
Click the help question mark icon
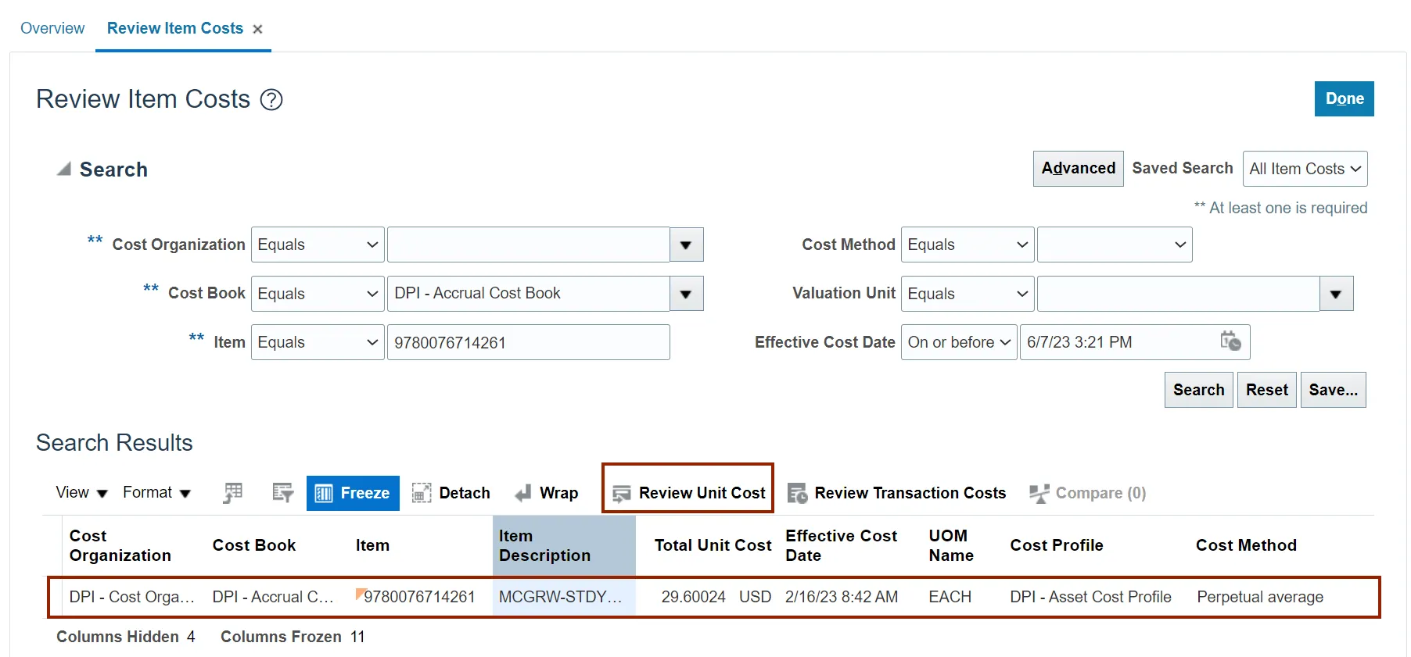(271, 100)
